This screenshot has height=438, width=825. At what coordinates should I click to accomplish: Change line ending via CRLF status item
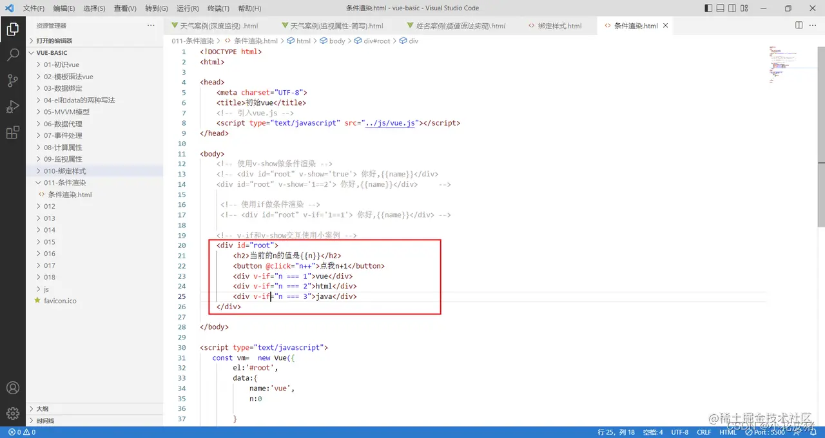pyautogui.click(x=703, y=432)
